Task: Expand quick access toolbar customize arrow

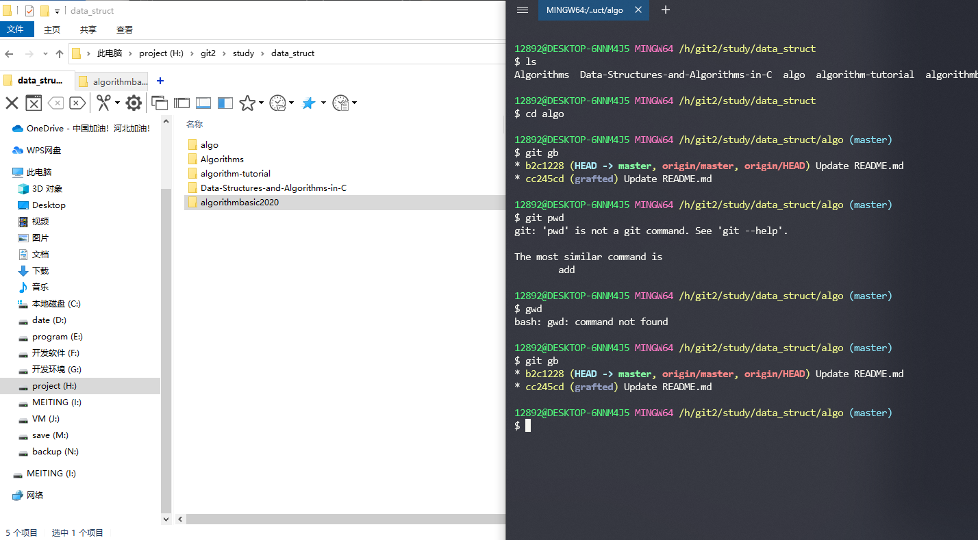Action: pyautogui.click(x=58, y=11)
